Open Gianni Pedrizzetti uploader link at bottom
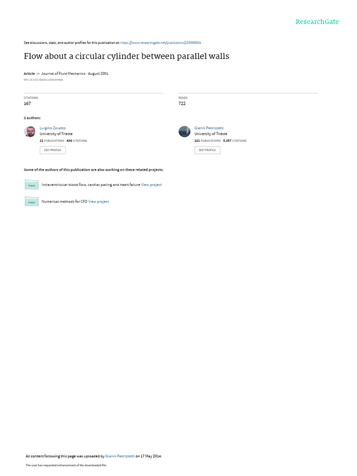Image resolution: width=357 pixels, height=476 pixels. click(120, 456)
